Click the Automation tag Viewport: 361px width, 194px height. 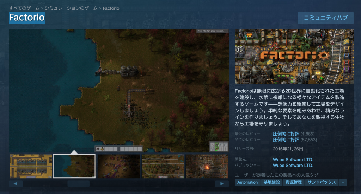[x=247, y=182]
